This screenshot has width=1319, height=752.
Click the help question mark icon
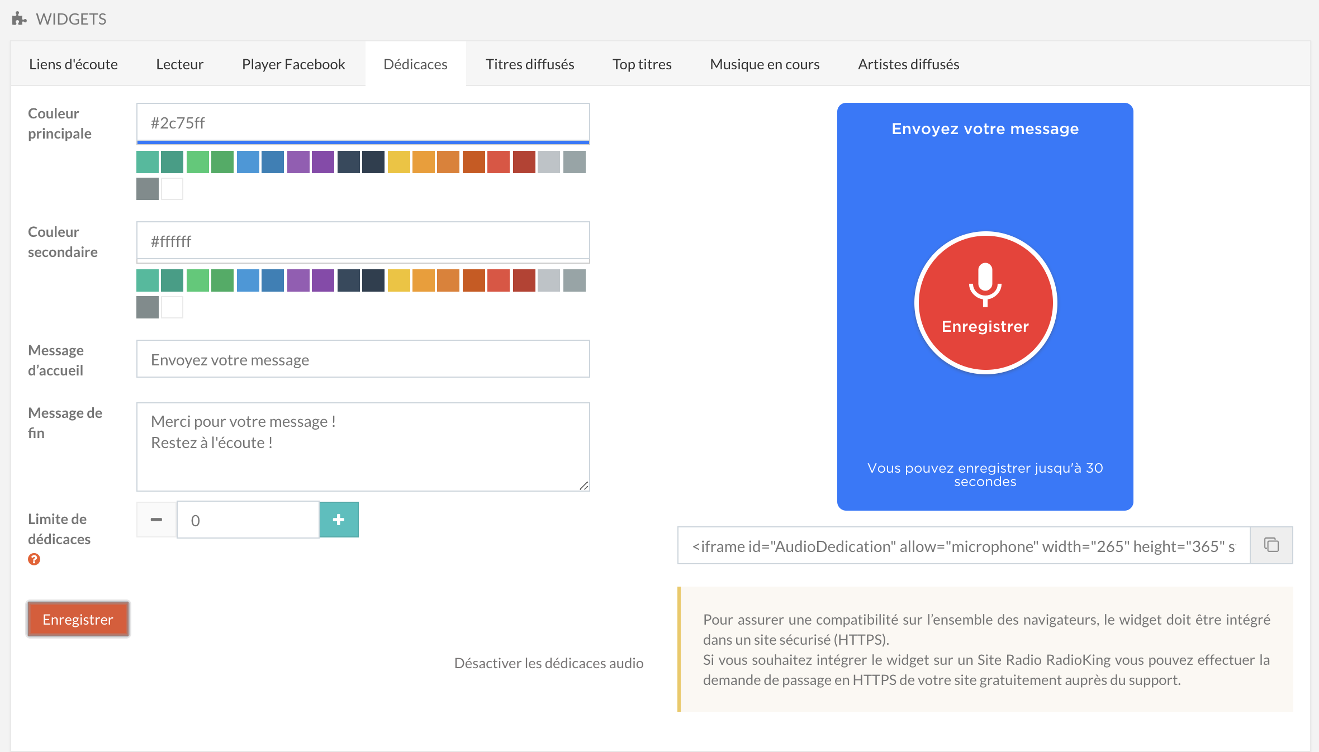click(x=34, y=559)
